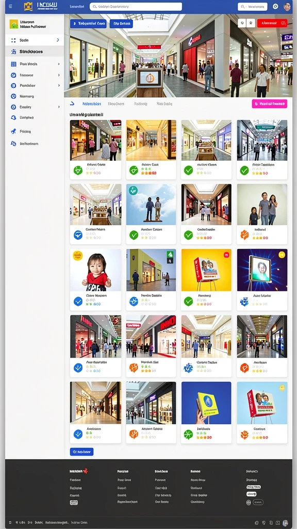
Task: Click the pushpin-shaped icon in the sidebar
Action: coord(13,131)
